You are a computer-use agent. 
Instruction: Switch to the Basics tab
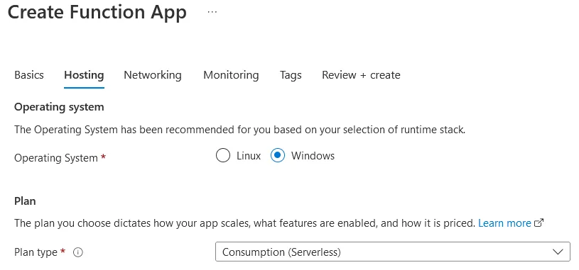[29, 75]
